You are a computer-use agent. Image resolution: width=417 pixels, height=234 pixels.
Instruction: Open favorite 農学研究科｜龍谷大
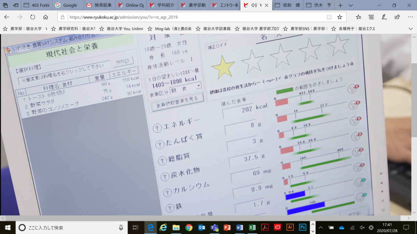coord(73,29)
